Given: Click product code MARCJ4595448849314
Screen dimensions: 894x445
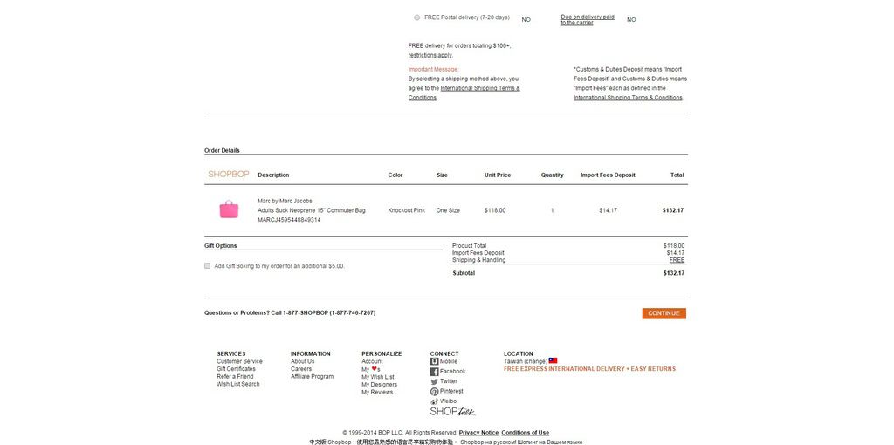Looking at the screenshot, I should pyautogui.click(x=289, y=220).
